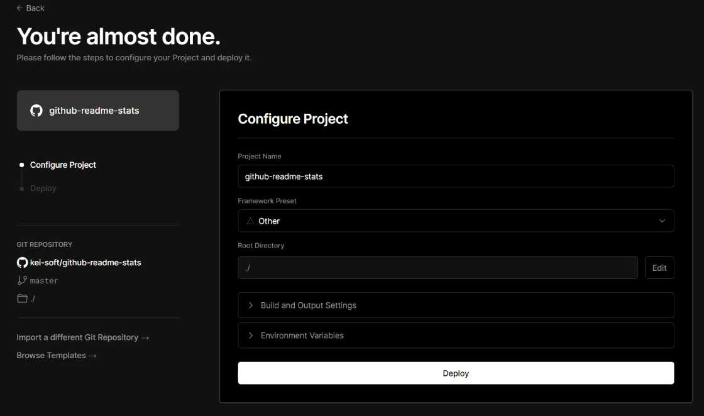Click the triangle icon in the Framework Preset field
This screenshot has width=704, height=416.
[250, 221]
